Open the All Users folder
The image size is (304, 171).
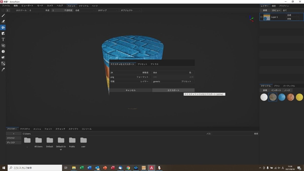39,140
